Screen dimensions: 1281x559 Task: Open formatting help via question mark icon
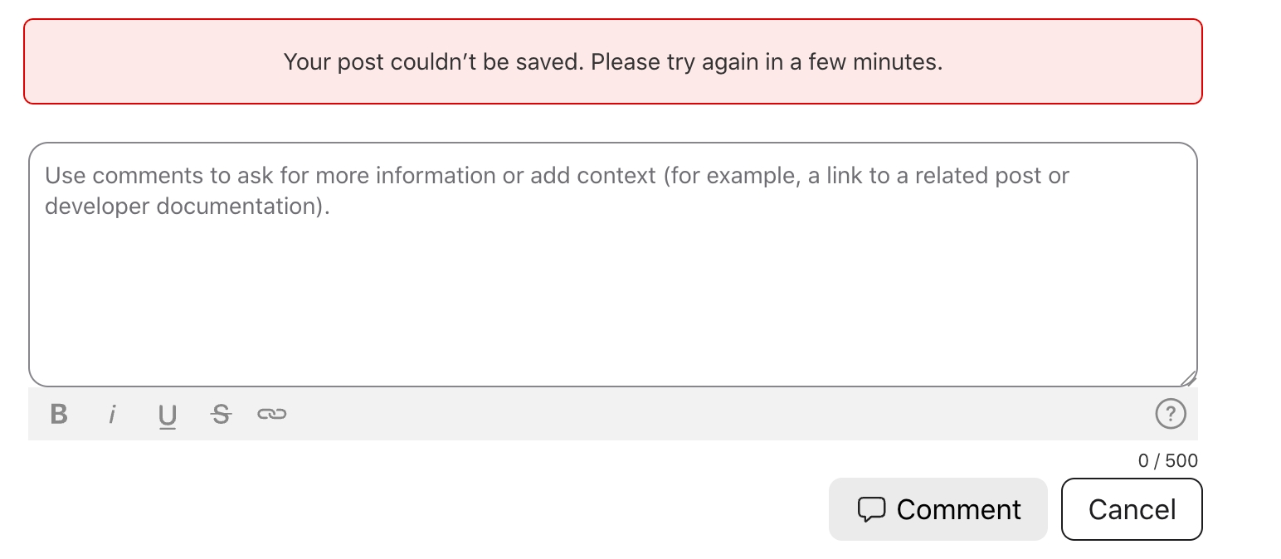[1171, 413]
